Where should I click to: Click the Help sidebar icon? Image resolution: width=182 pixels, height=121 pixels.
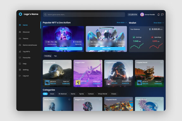pos(20,64)
